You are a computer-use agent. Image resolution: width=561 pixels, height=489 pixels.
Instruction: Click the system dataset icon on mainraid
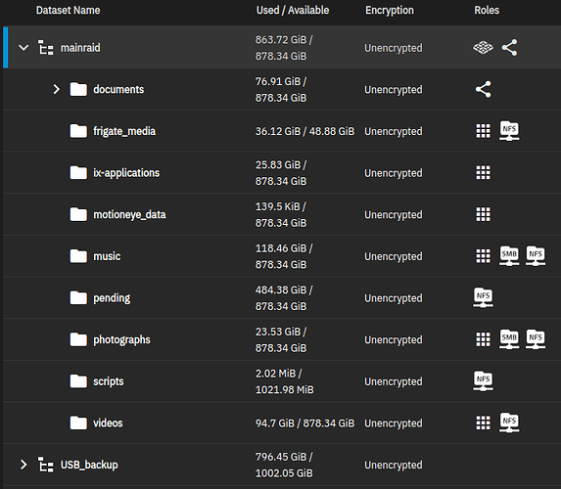483,48
